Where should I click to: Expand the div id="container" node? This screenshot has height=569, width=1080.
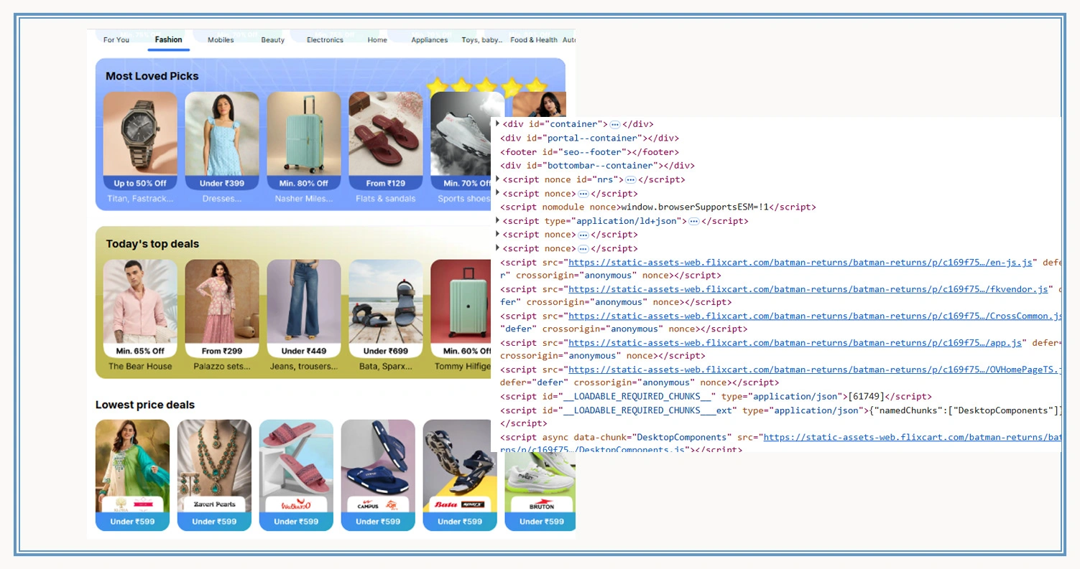[497, 123]
